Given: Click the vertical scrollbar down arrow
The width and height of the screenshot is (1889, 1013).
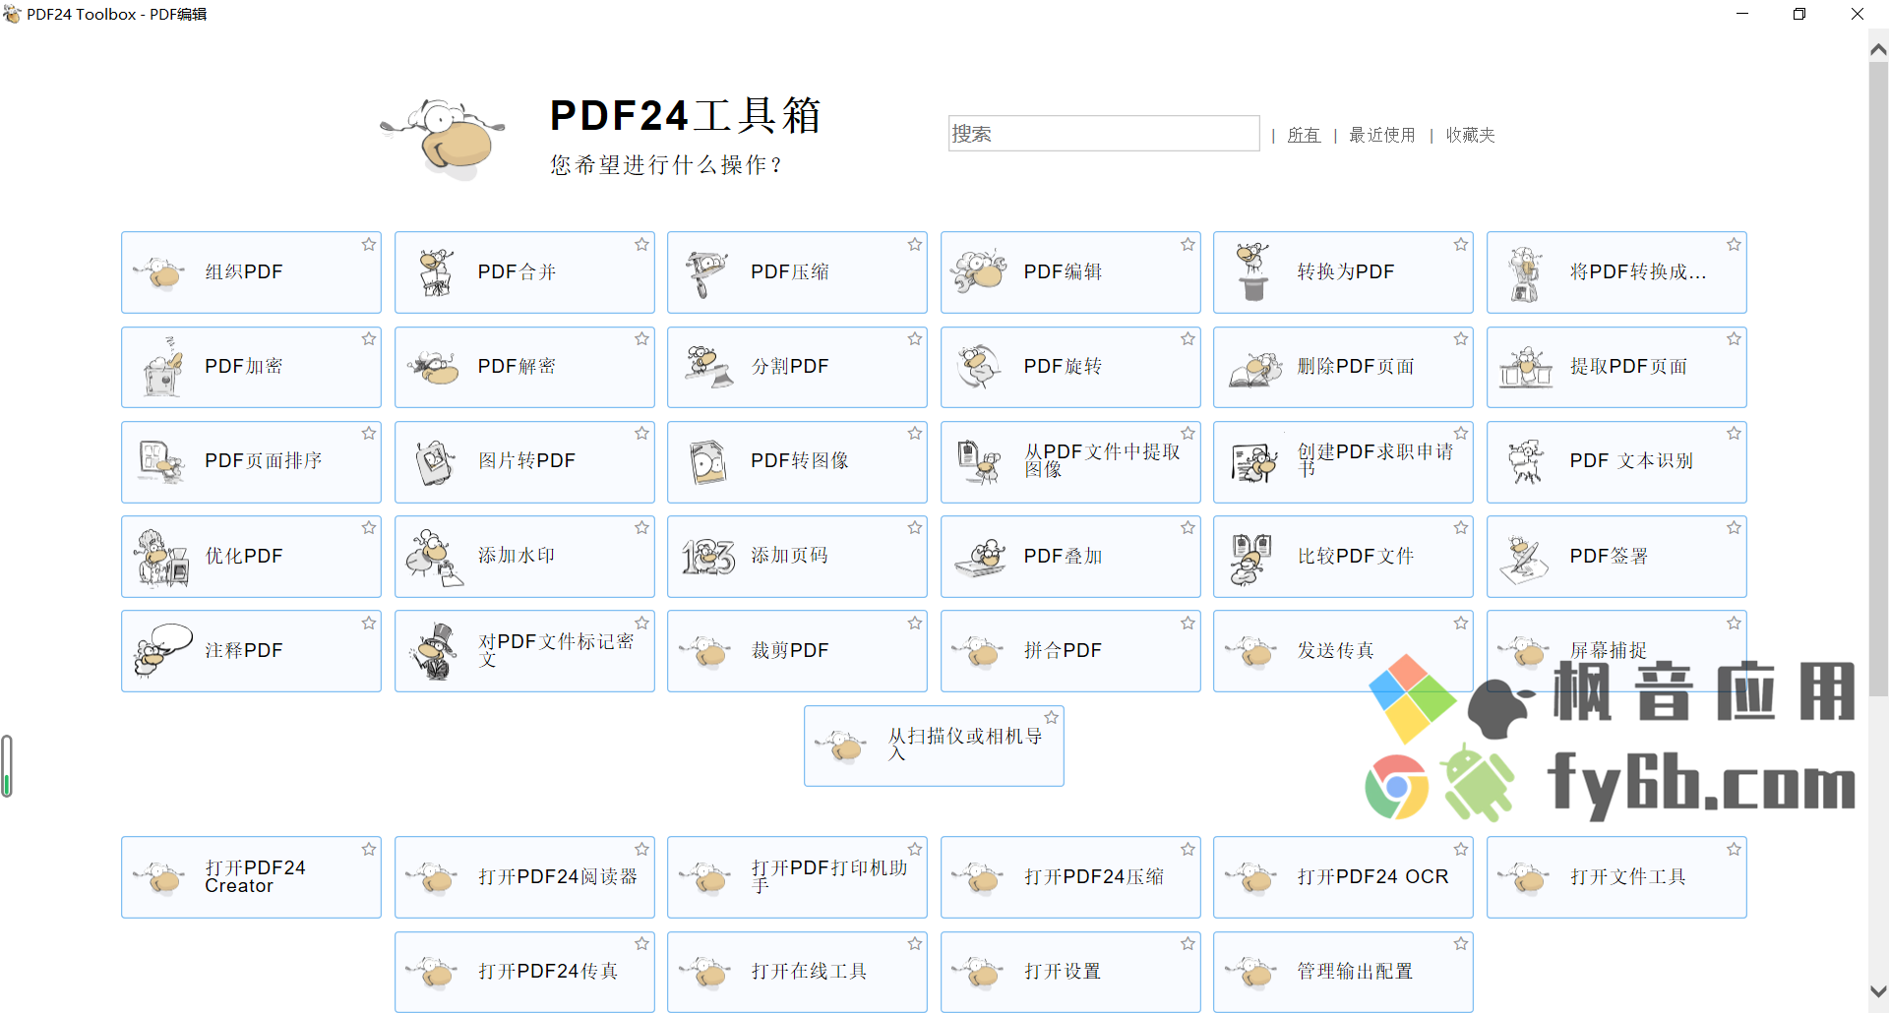Looking at the screenshot, I should [1878, 991].
